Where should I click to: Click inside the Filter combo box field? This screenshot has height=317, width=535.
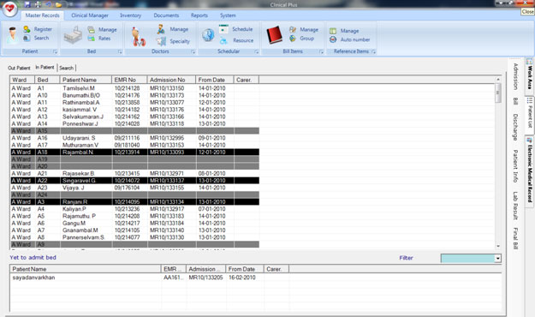tap(467, 258)
